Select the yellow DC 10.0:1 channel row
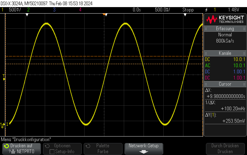This screenshot has width=247, height=155. [x=225, y=59]
